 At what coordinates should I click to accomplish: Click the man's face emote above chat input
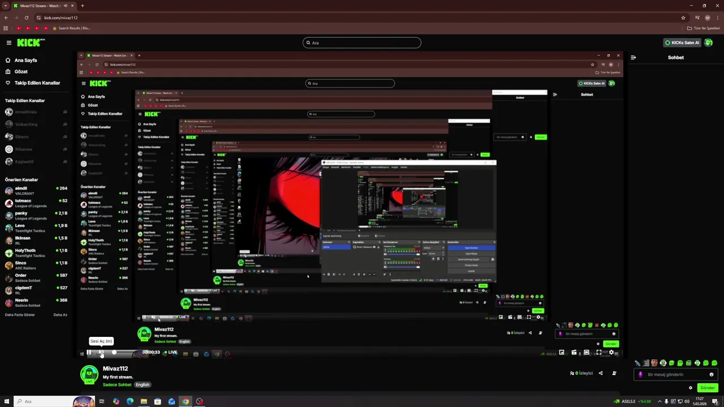pos(654,363)
